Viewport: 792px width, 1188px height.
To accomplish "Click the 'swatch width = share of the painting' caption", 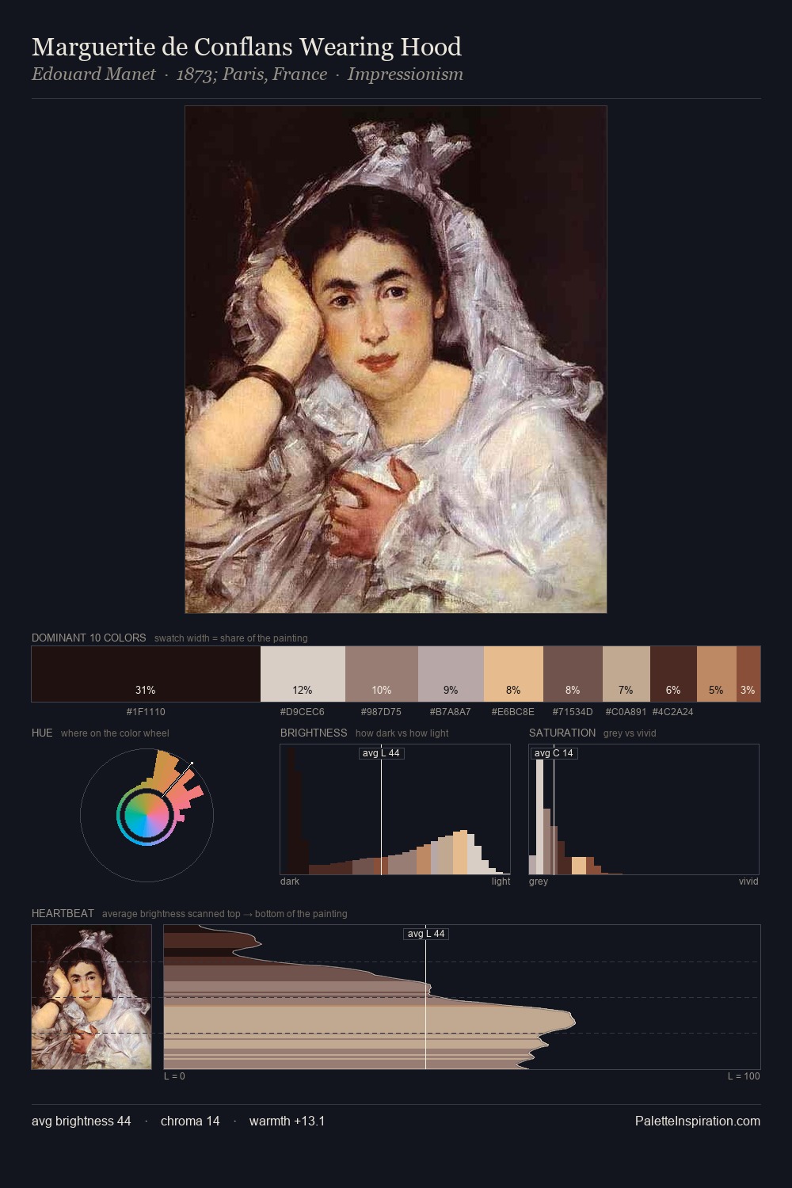I will click(x=231, y=638).
